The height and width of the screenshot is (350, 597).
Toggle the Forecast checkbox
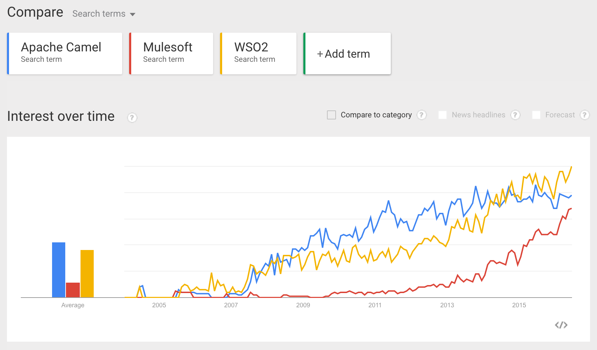click(536, 115)
